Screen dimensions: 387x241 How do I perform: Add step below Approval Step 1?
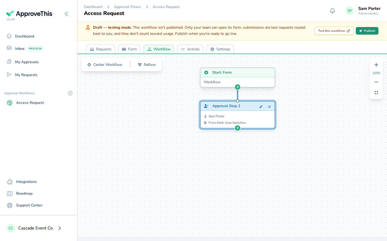coord(238,128)
